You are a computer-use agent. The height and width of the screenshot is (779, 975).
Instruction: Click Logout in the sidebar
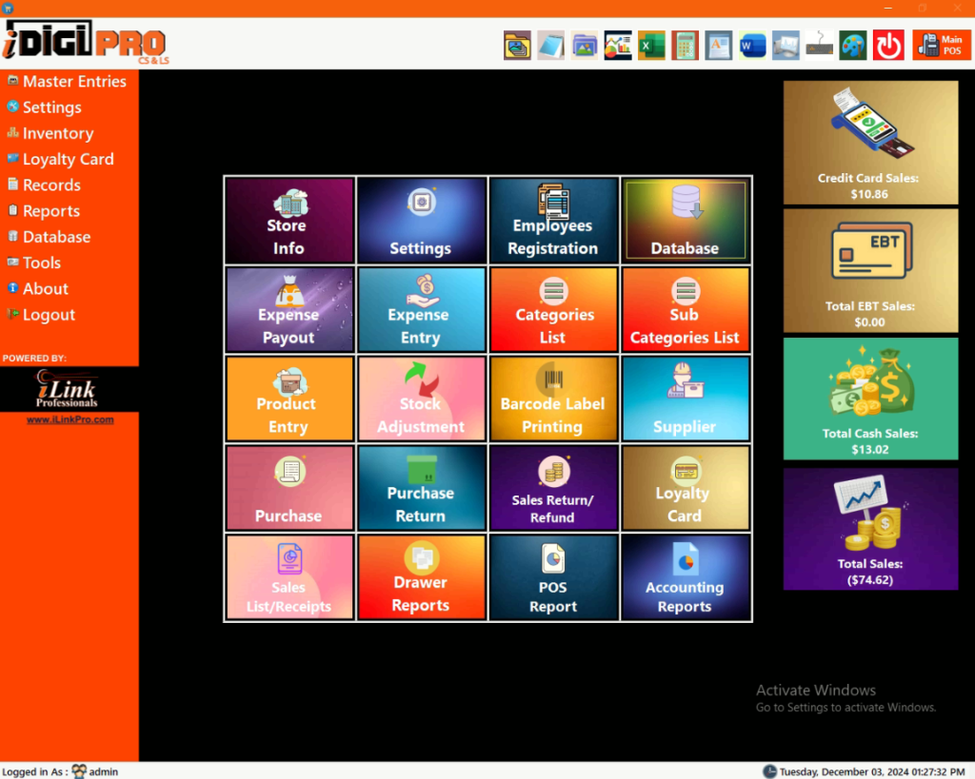(41, 315)
